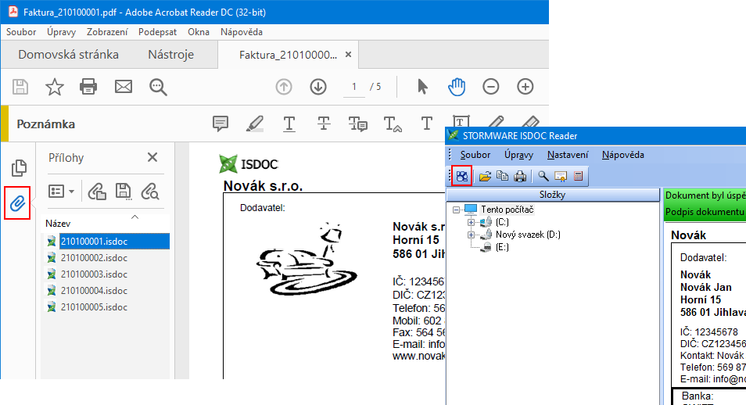This screenshot has width=746, height=405.
Task: Send file by email envelope icon
Action: (124, 87)
